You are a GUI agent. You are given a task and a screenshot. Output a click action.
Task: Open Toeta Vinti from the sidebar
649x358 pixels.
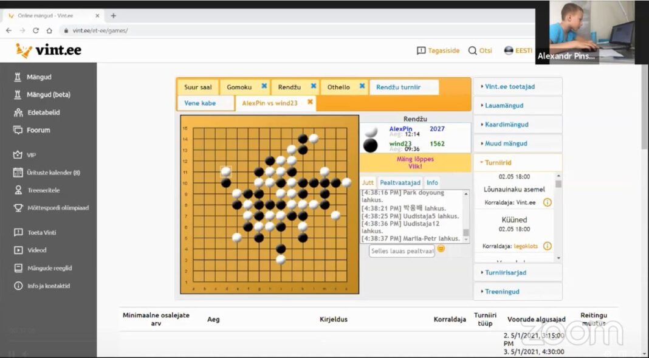41,232
